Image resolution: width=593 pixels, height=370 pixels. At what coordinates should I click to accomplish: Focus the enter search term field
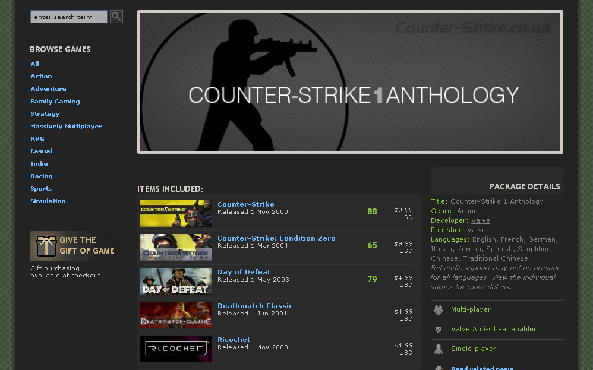69,17
